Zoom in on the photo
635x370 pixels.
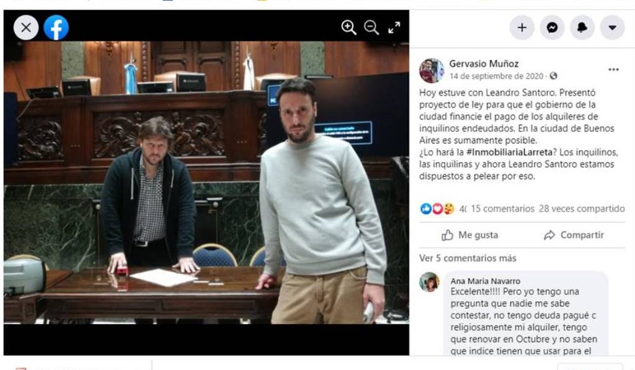click(x=349, y=27)
